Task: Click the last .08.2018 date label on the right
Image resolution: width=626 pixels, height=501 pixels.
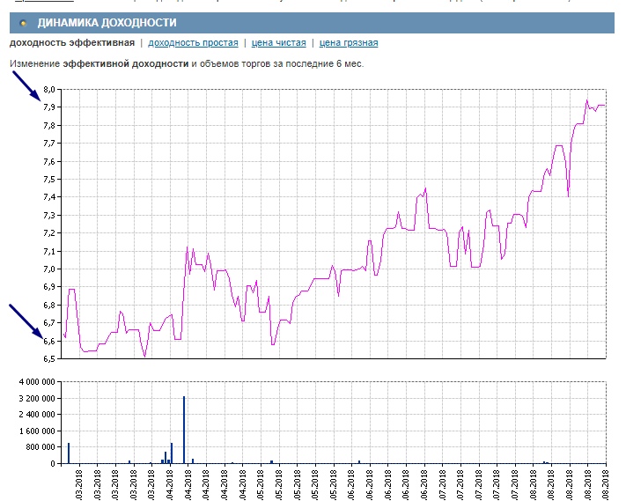Action: pyautogui.click(x=606, y=483)
